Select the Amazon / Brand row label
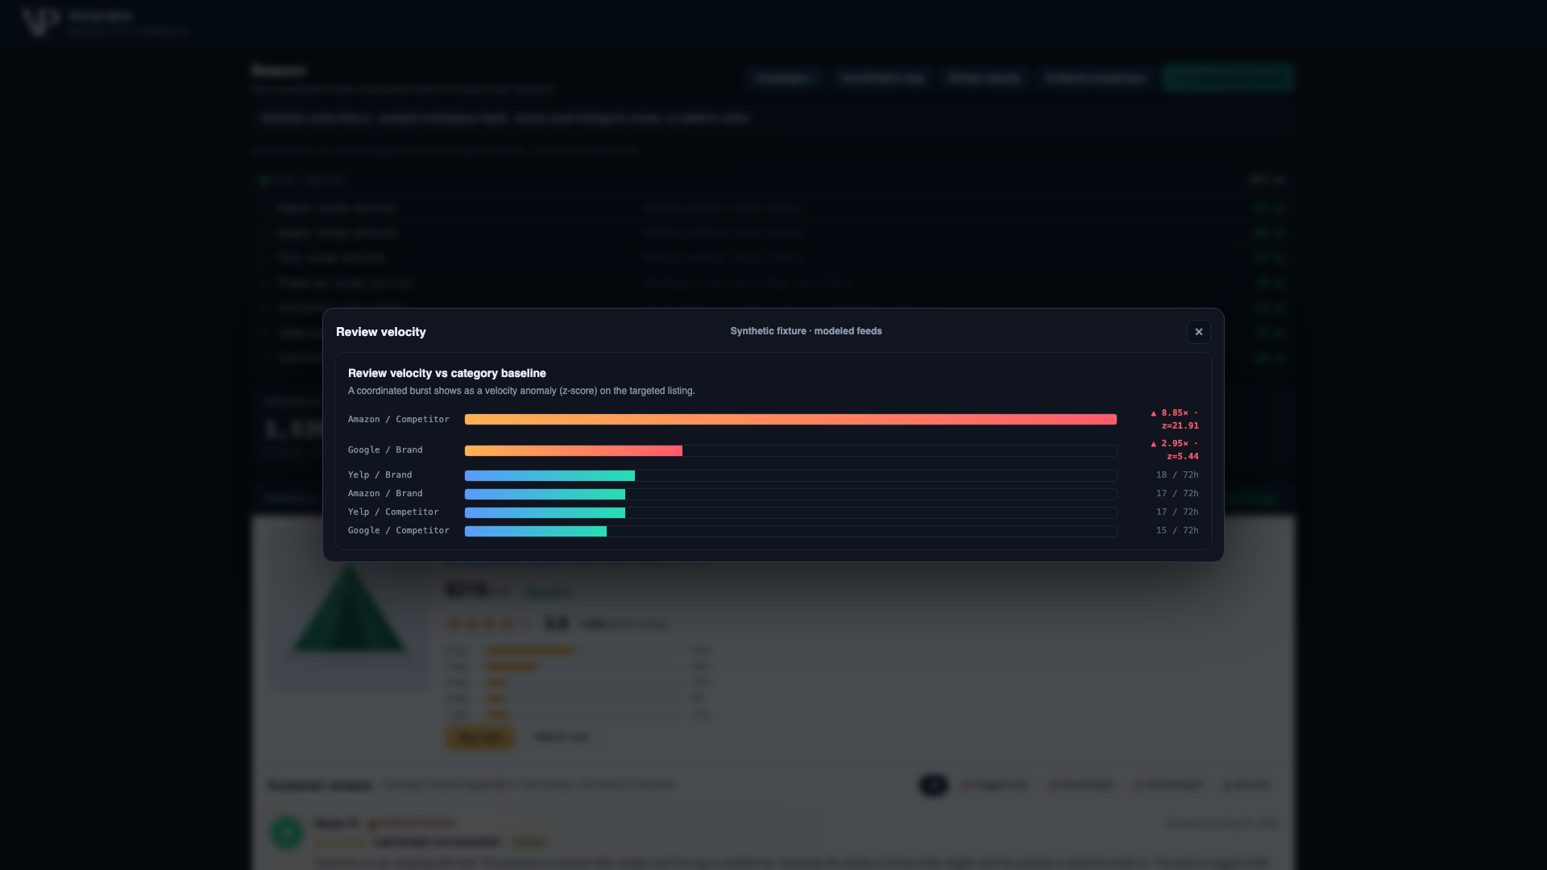Image resolution: width=1547 pixels, height=870 pixels. coord(385,494)
